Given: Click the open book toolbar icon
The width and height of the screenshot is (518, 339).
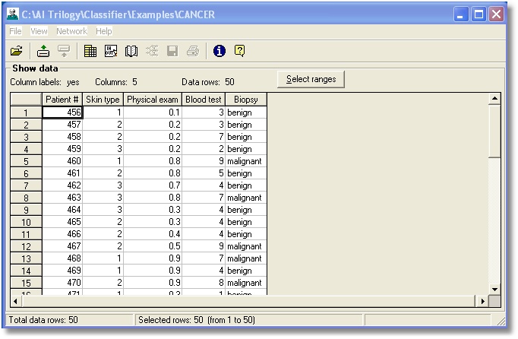Looking at the screenshot, I should pos(131,51).
